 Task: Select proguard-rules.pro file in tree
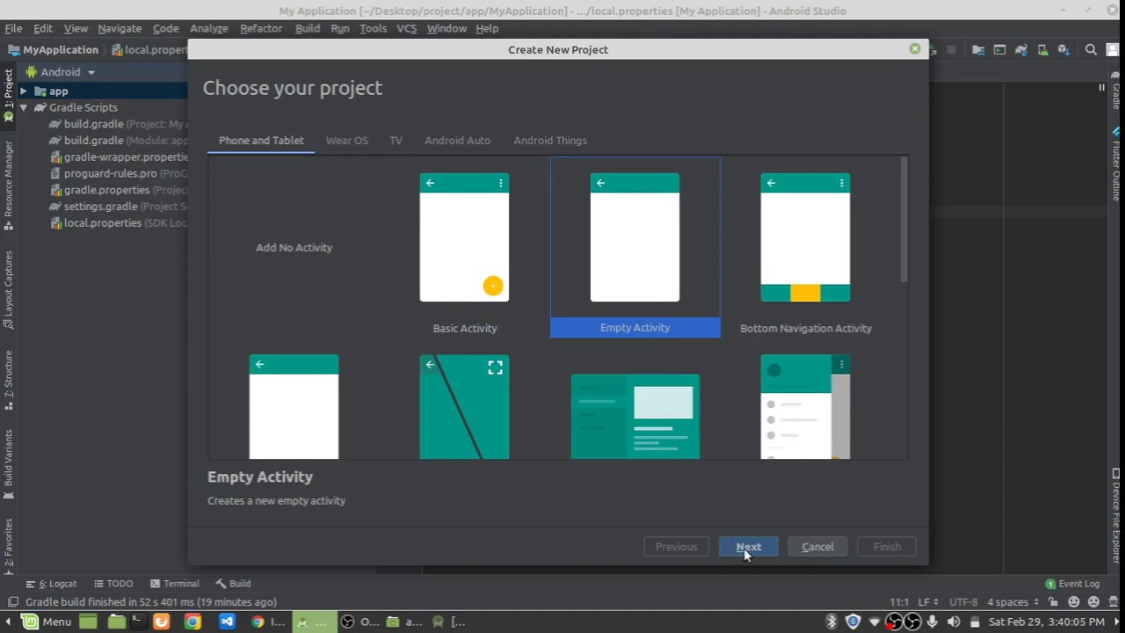click(119, 173)
